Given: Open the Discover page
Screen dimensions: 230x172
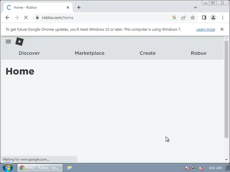Looking at the screenshot, I should pos(29,53).
